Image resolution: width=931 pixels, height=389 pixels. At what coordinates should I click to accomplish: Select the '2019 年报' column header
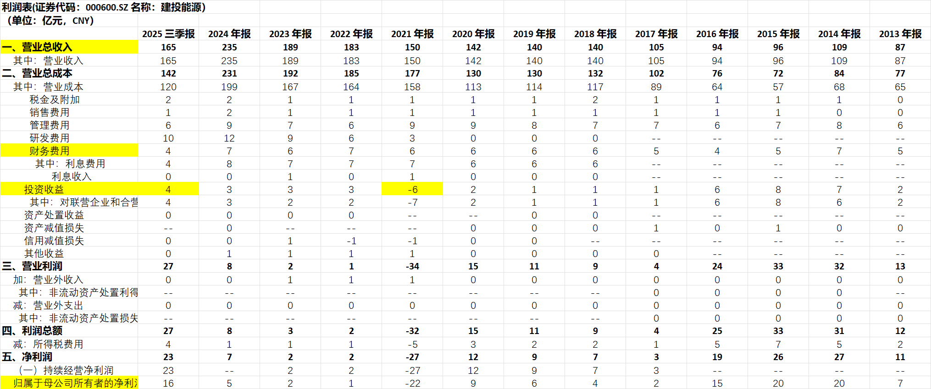pos(534,34)
